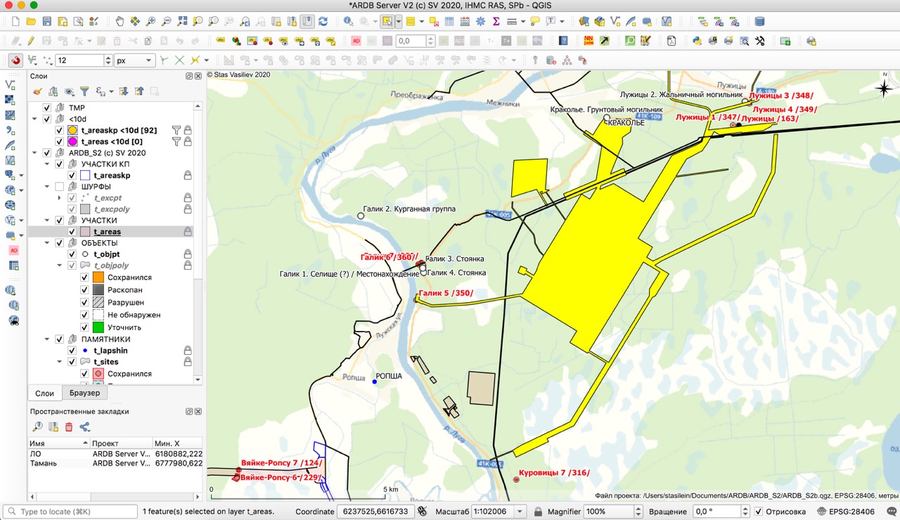The width and height of the screenshot is (900, 520).
Task: Click the magenta t_areas <10d symbol swatch
Action: [72, 142]
